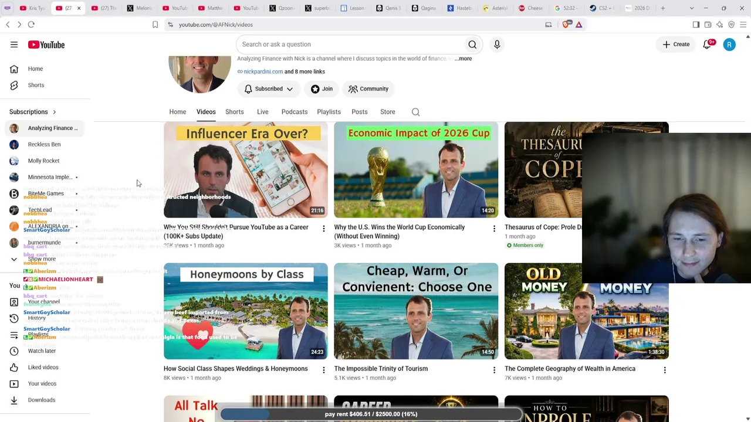The width and height of the screenshot is (751, 422).
Task: Select the channel Shorts tab
Action: pyautogui.click(x=234, y=112)
